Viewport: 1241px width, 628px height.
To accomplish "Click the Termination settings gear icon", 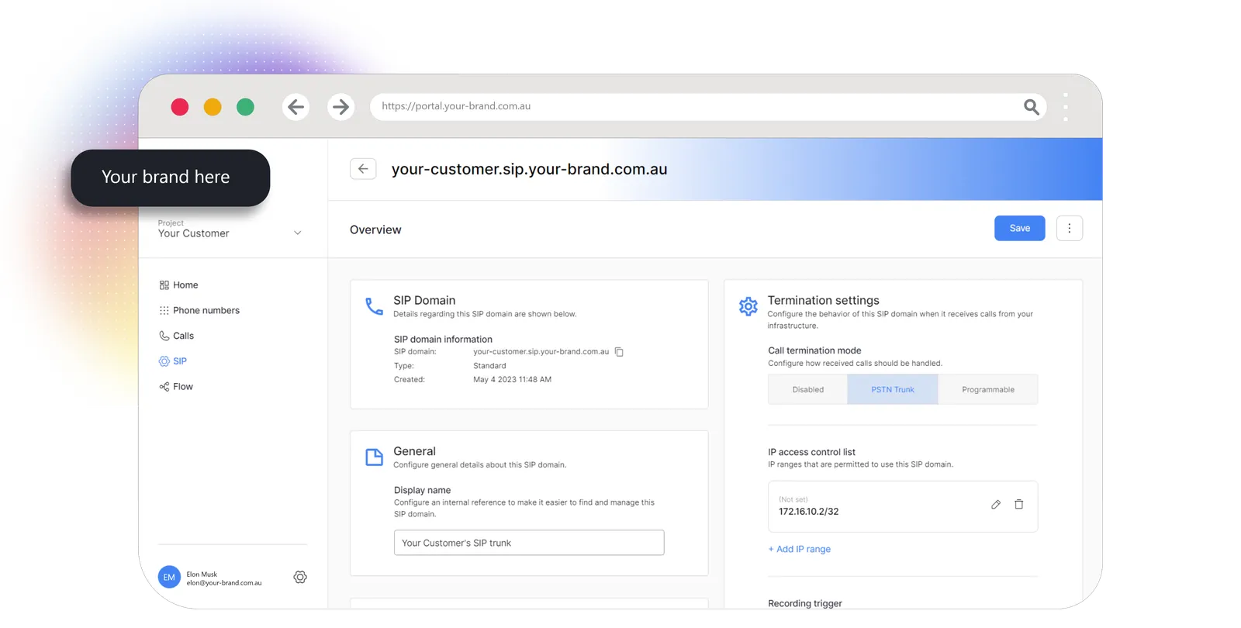I will pos(748,306).
